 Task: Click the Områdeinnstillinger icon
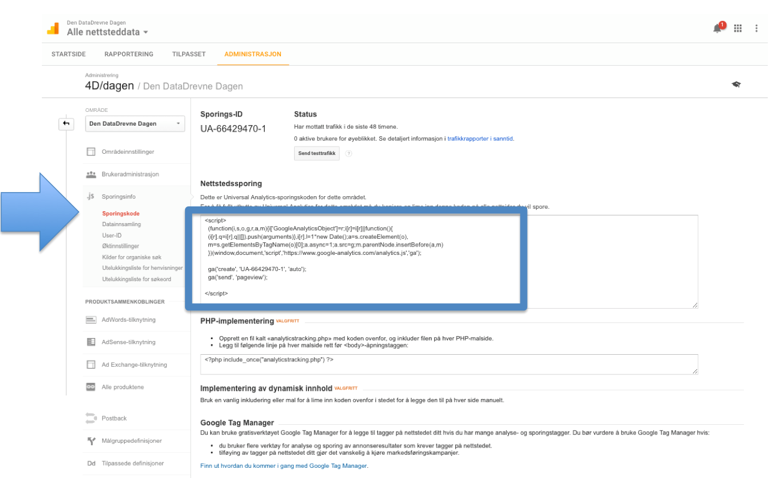pyautogui.click(x=91, y=152)
